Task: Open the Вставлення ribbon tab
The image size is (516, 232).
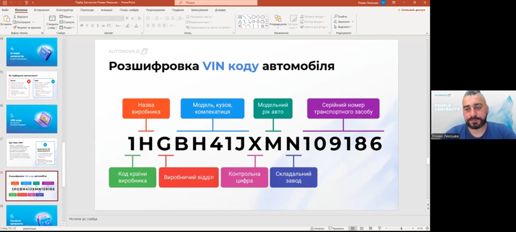Action: [x=42, y=10]
